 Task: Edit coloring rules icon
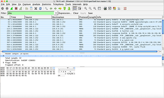tap(115, 8)
